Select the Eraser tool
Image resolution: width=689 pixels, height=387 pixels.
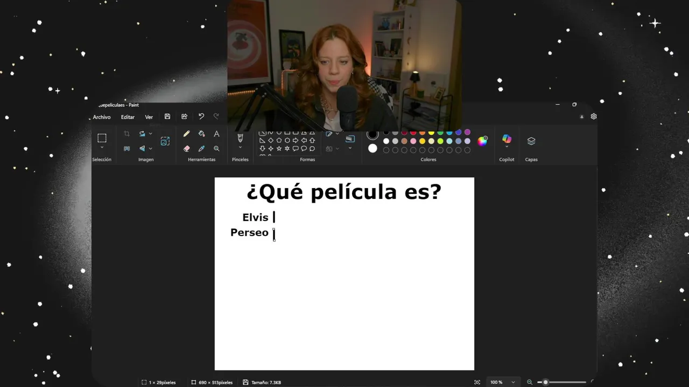coord(186,148)
